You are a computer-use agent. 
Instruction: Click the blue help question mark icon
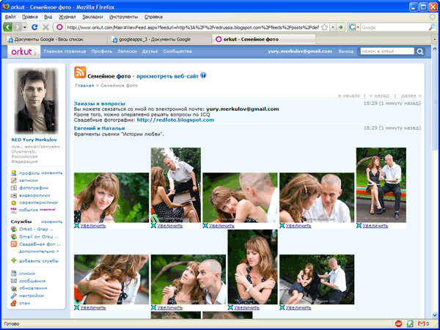pyautogui.click(x=203, y=76)
